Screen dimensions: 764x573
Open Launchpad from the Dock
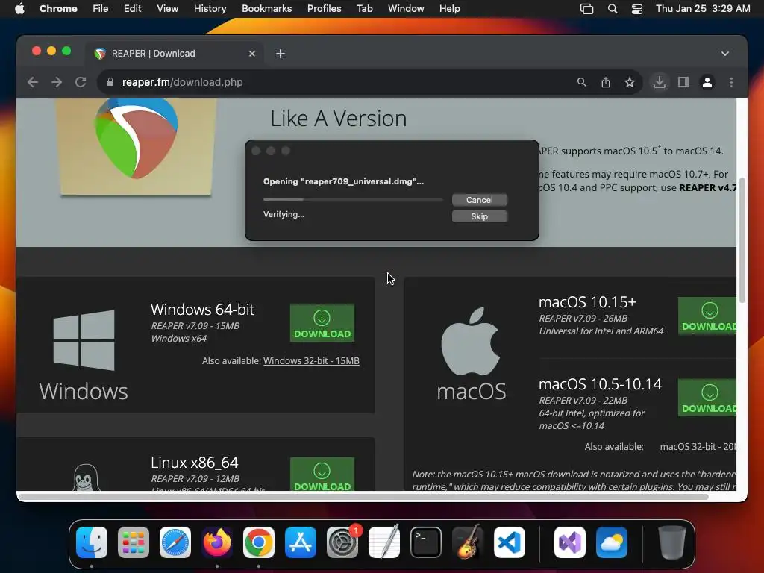click(134, 542)
